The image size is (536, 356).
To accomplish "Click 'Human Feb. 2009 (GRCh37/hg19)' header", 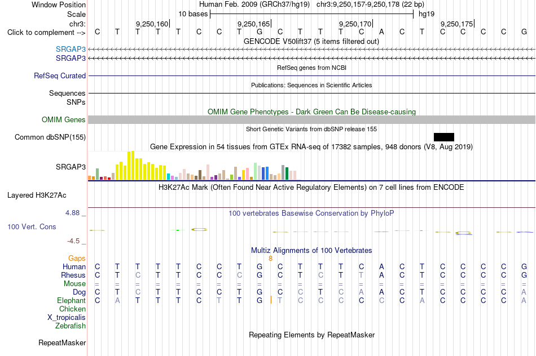I will point(254,5).
